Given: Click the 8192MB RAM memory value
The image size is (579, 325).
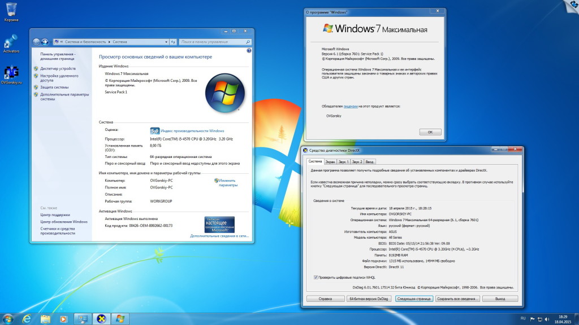Looking at the screenshot, I should pyautogui.click(x=399, y=255).
